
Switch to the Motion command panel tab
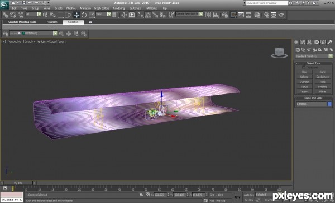[x=316, y=42]
